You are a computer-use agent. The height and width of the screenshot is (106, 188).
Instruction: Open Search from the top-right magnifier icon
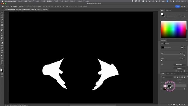tap(182, 6)
